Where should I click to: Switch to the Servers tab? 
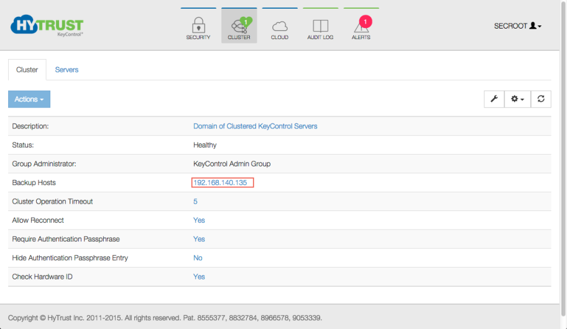coord(67,70)
